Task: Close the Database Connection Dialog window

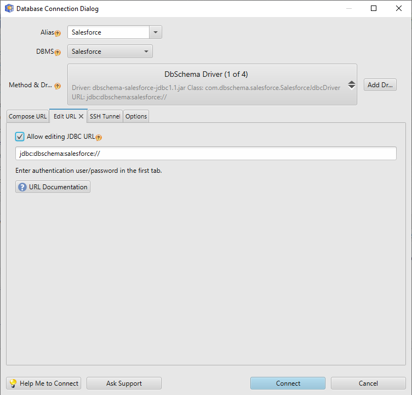Action: [399, 8]
